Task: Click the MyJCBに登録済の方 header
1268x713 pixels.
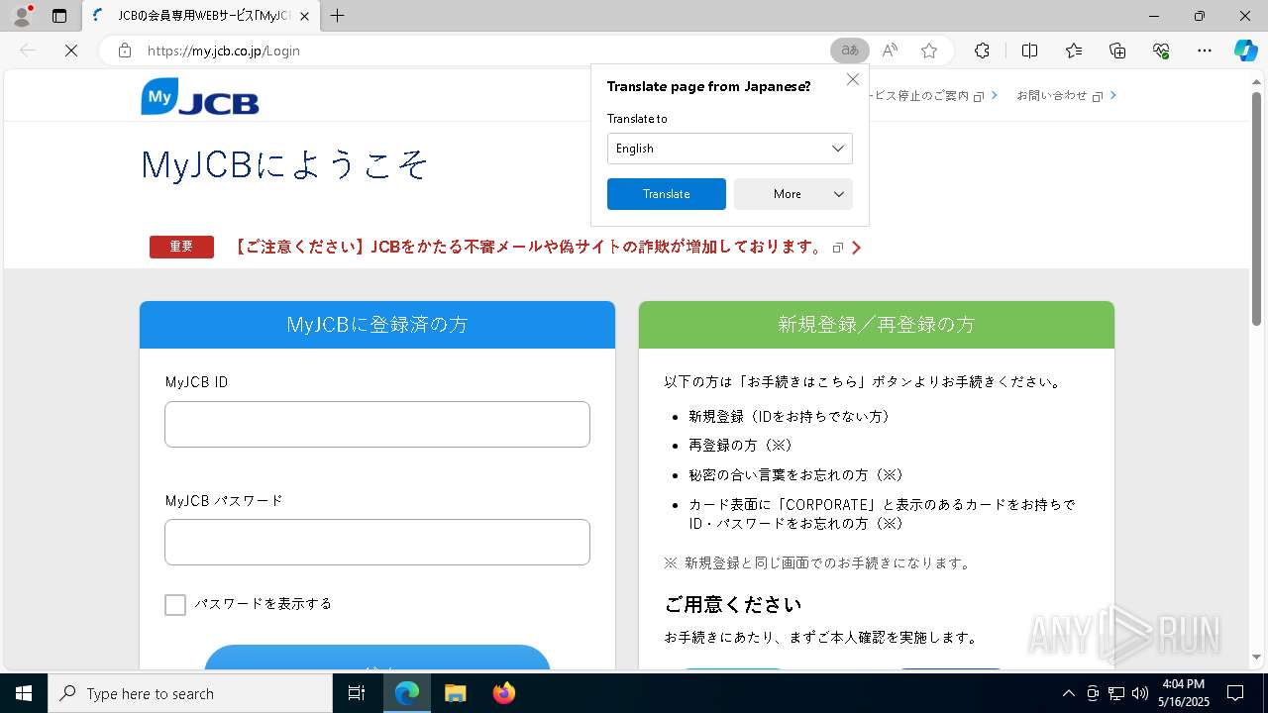Action: [377, 325]
